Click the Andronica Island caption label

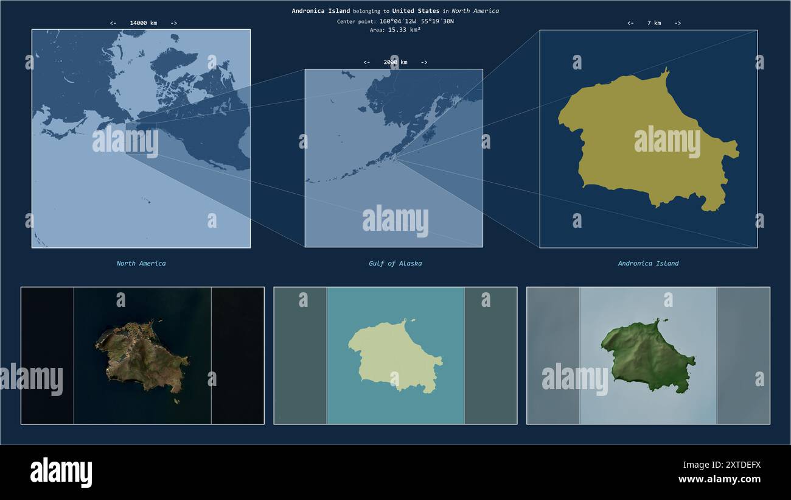[648, 264]
